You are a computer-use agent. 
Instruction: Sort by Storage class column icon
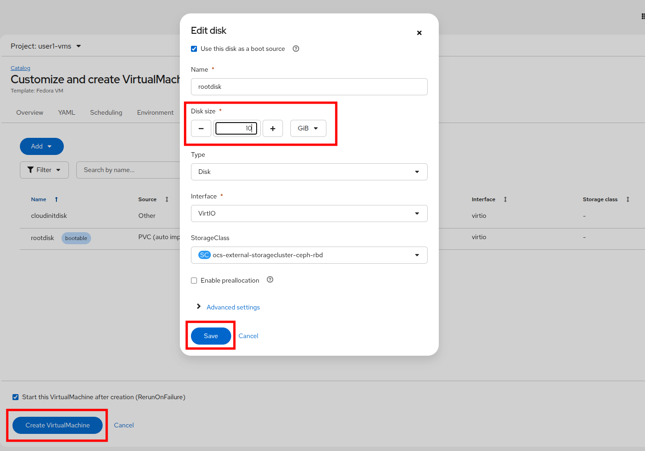click(x=628, y=199)
